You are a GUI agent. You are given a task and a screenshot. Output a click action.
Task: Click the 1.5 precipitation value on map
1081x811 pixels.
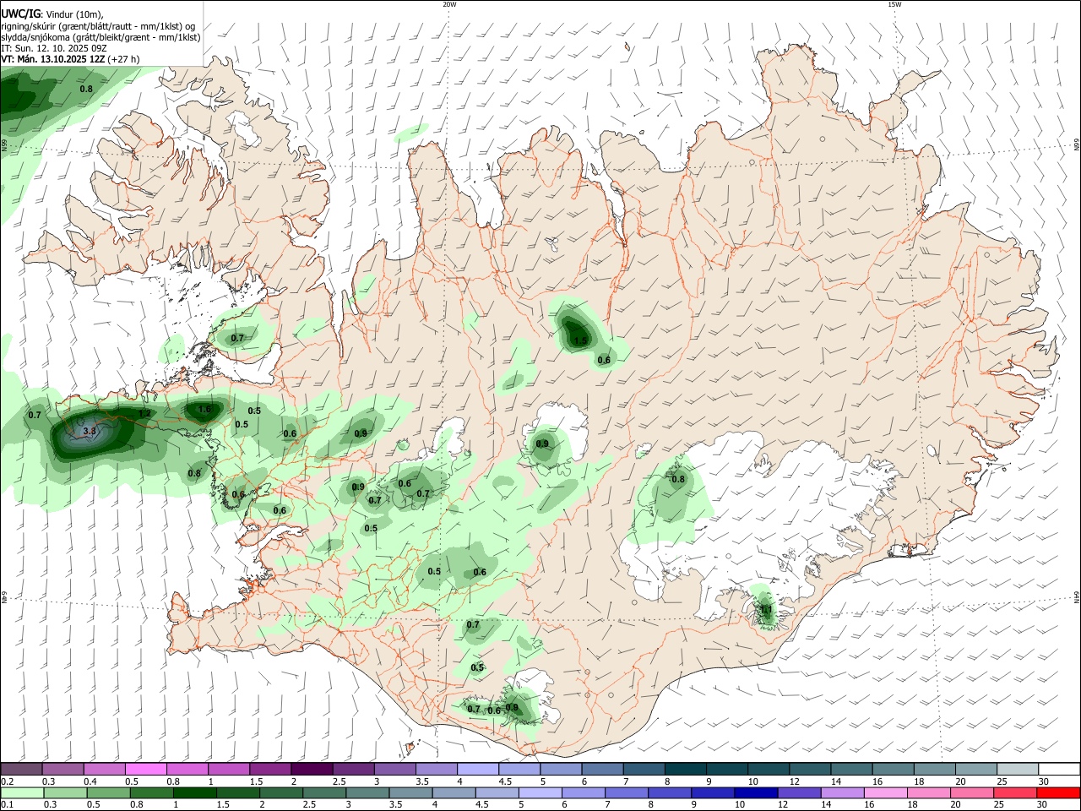point(580,341)
